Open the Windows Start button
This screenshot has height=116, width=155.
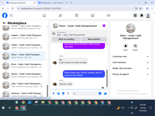click(3, 108)
